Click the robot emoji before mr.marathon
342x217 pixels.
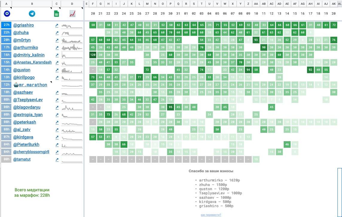pyautogui.click(x=16, y=85)
